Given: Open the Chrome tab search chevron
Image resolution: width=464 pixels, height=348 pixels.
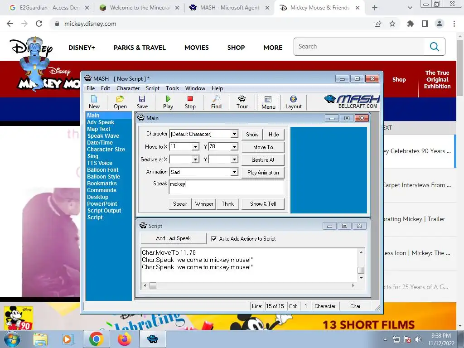Looking at the screenshot, I should (410, 8).
